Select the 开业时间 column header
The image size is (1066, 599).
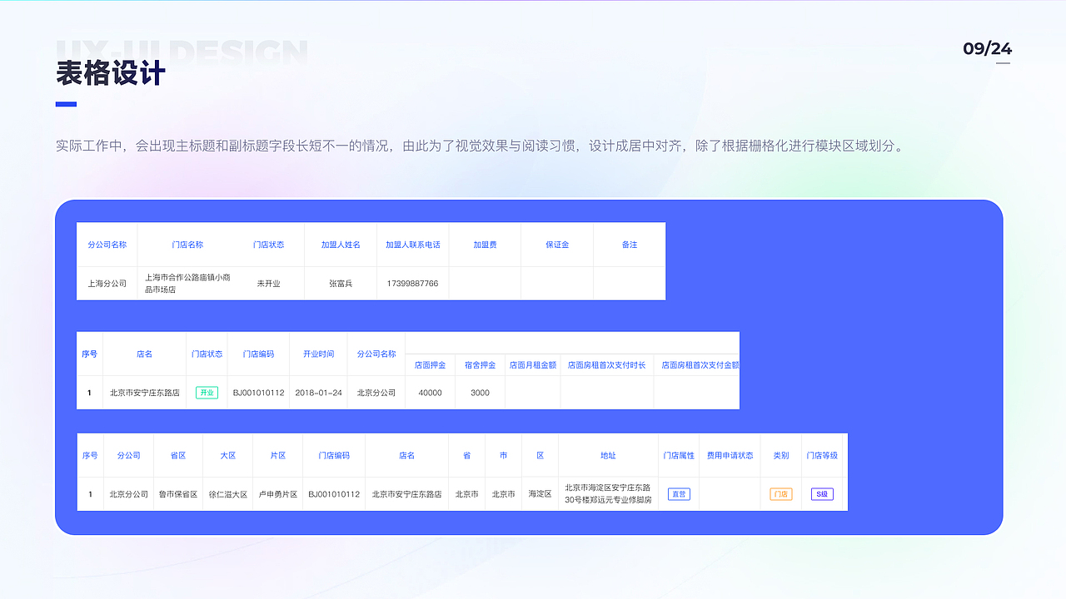[x=318, y=354]
